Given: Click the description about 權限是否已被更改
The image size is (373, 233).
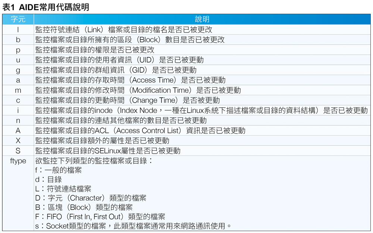Looking at the screenshot, I should (95, 50).
